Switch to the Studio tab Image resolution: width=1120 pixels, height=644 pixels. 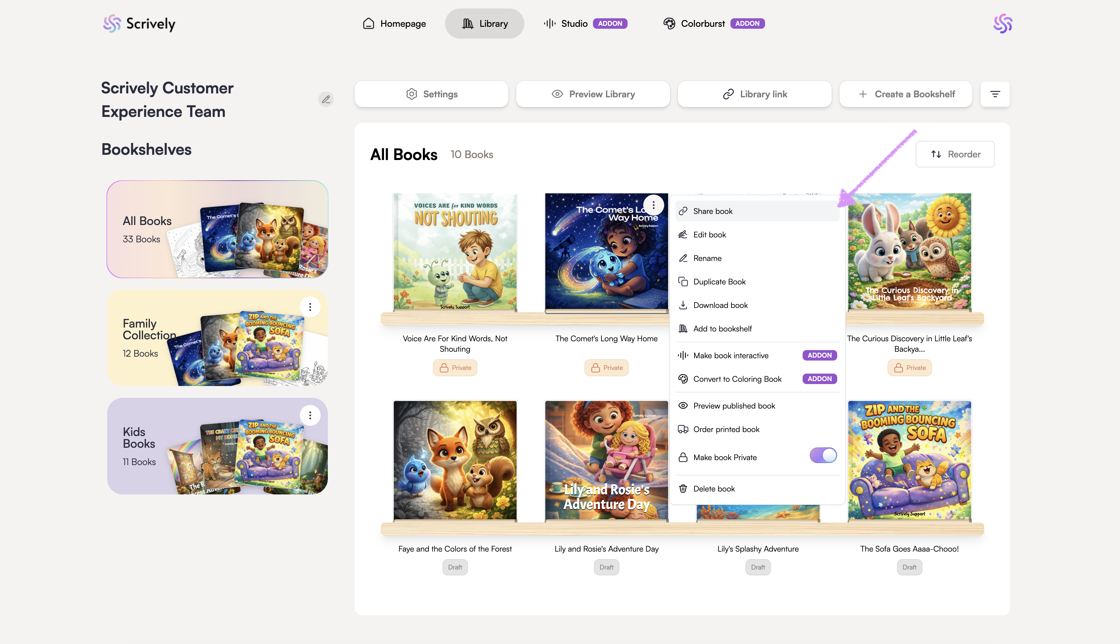(x=573, y=24)
